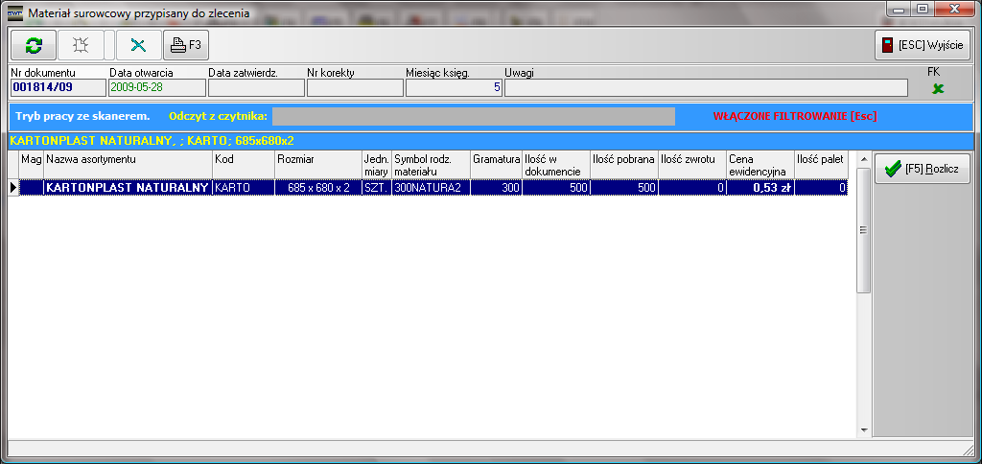982x464 pixels.
Task: Click the scroll down arrow of the table
Action: [x=863, y=429]
